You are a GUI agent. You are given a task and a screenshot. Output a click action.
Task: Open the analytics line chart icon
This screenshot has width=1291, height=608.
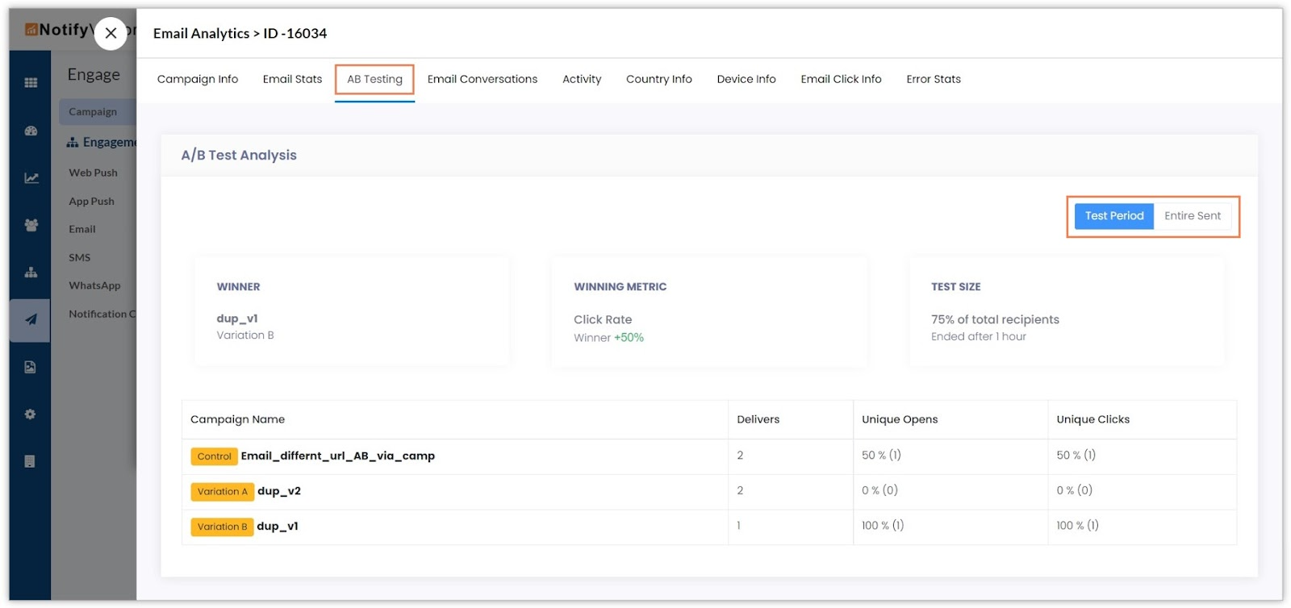coord(31,178)
